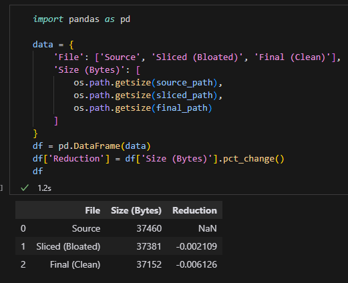Click the 'Reduction' column header
The width and height of the screenshot is (348, 283).
(x=194, y=210)
